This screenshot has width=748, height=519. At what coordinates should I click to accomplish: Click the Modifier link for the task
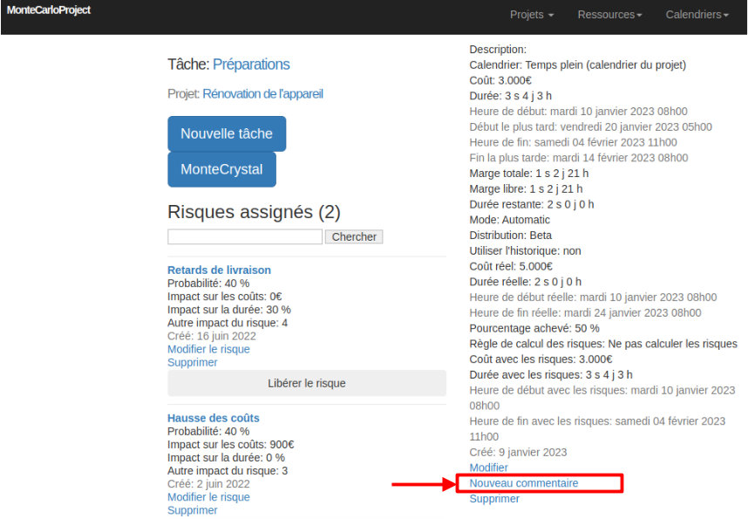pyautogui.click(x=488, y=468)
